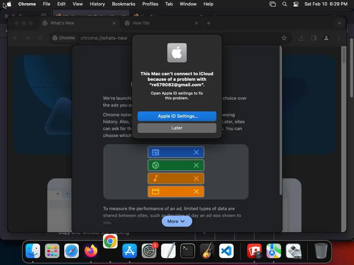Open the Chrome profile icon
This screenshot has width=354, height=265.
[326, 38]
